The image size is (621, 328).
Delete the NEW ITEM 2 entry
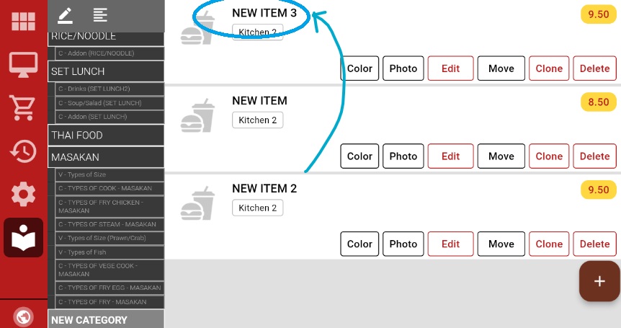pos(594,244)
